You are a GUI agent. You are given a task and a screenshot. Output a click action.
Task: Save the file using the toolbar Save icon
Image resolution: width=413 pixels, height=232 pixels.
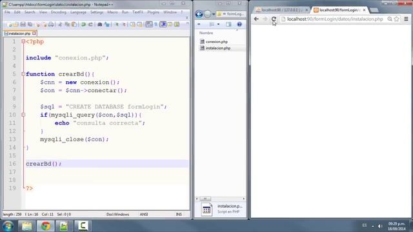pos(23,24)
